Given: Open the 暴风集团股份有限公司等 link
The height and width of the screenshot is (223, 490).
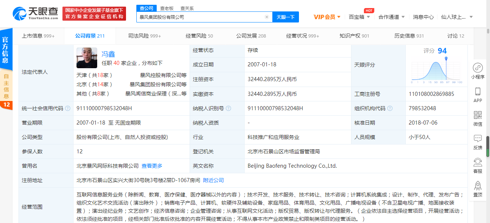Looking at the screenshot, I should (x=158, y=84).
